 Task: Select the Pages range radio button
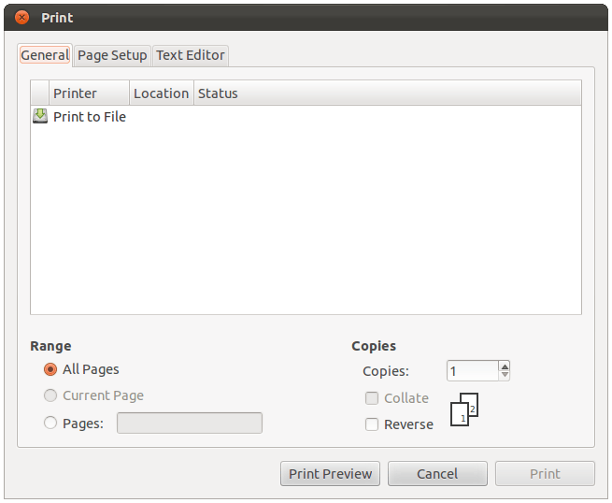point(51,424)
